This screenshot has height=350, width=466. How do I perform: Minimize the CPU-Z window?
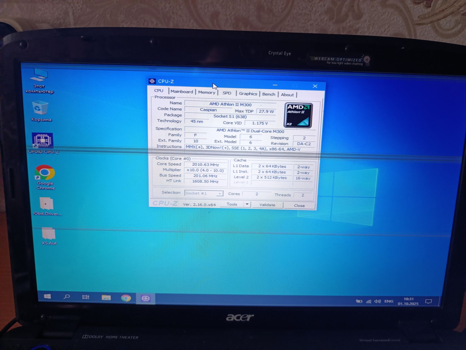[x=275, y=85]
